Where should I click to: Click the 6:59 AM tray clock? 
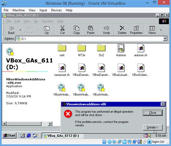(161, 136)
